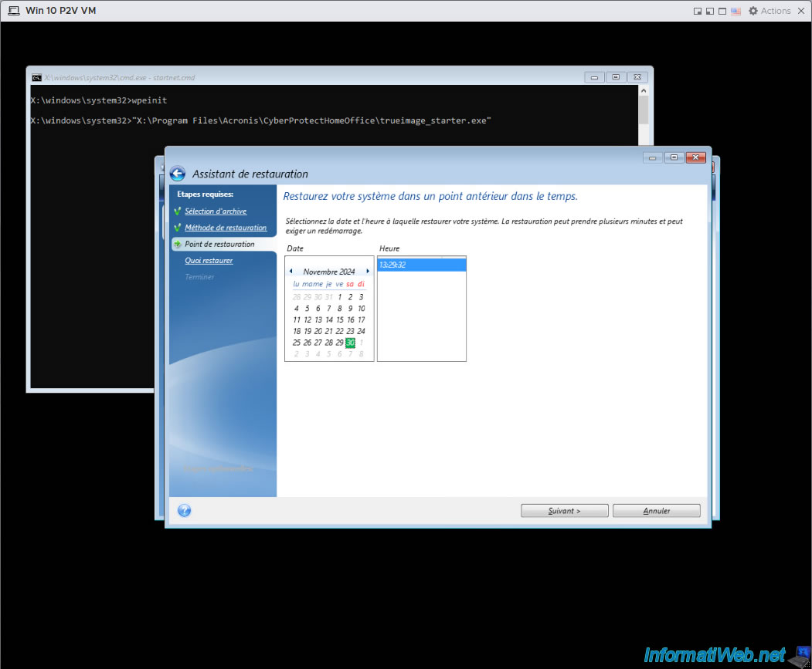Viewport: 812px width, 669px height.
Task: Click the VM console full-window icon
Action: tap(722, 11)
